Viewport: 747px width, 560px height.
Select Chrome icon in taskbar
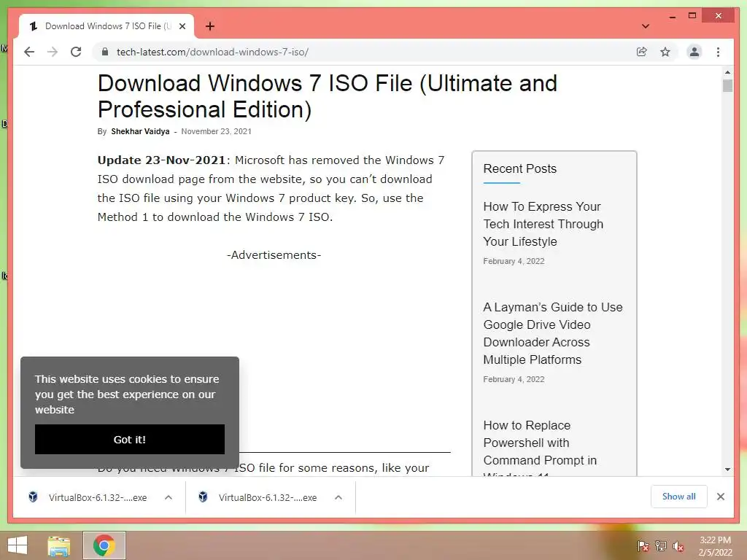tap(104, 545)
